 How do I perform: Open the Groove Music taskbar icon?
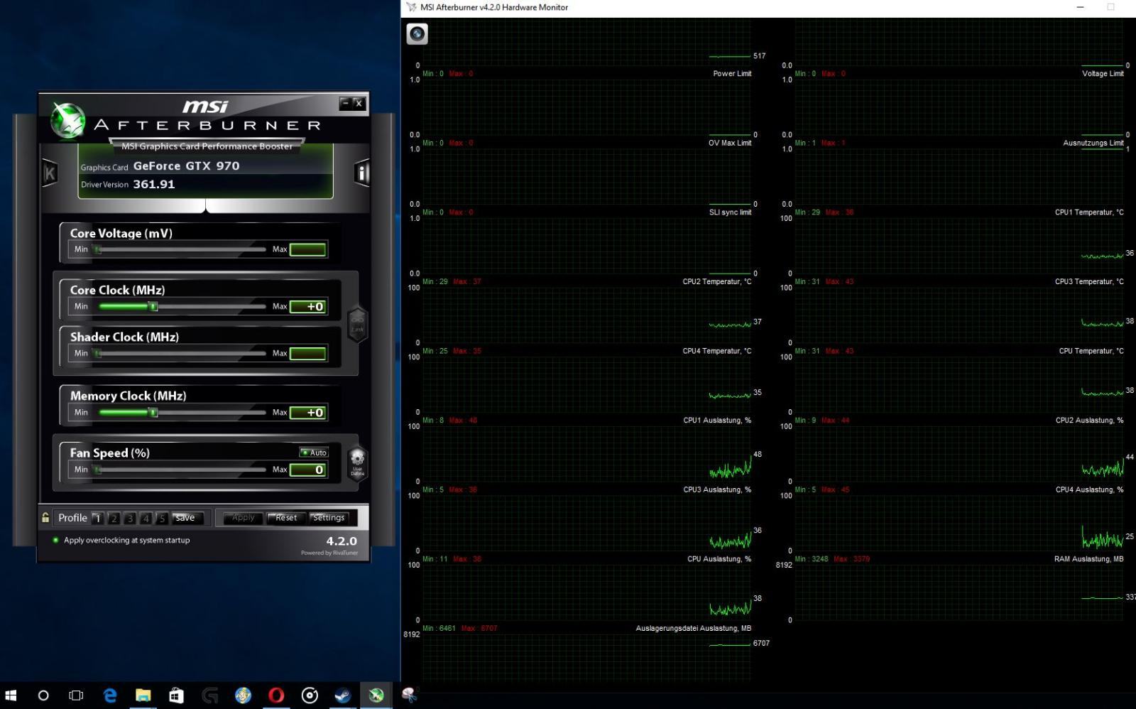[310, 696]
